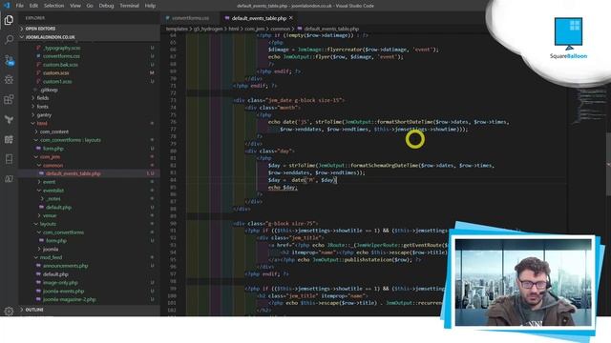Open the File menu
Image resolution: width=611 pixels, height=343 pixels.
tap(19, 6)
